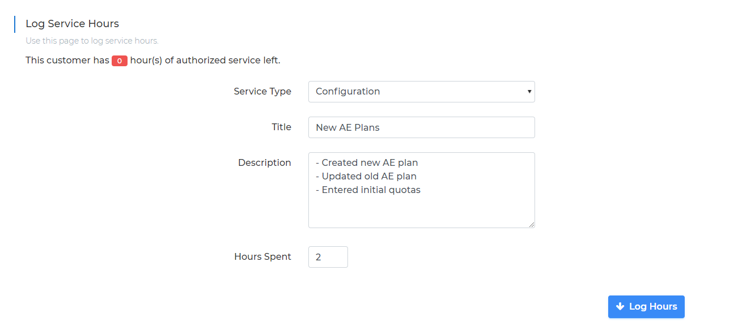738x330 pixels.
Task: Place cursor on 'Created new AE plan' line
Action: (x=367, y=162)
